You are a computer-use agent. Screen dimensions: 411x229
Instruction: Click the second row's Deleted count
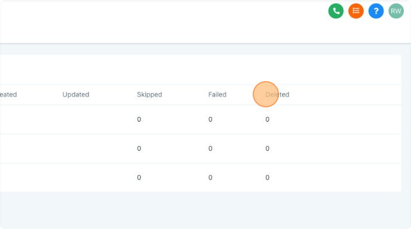[x=267, y=148]
